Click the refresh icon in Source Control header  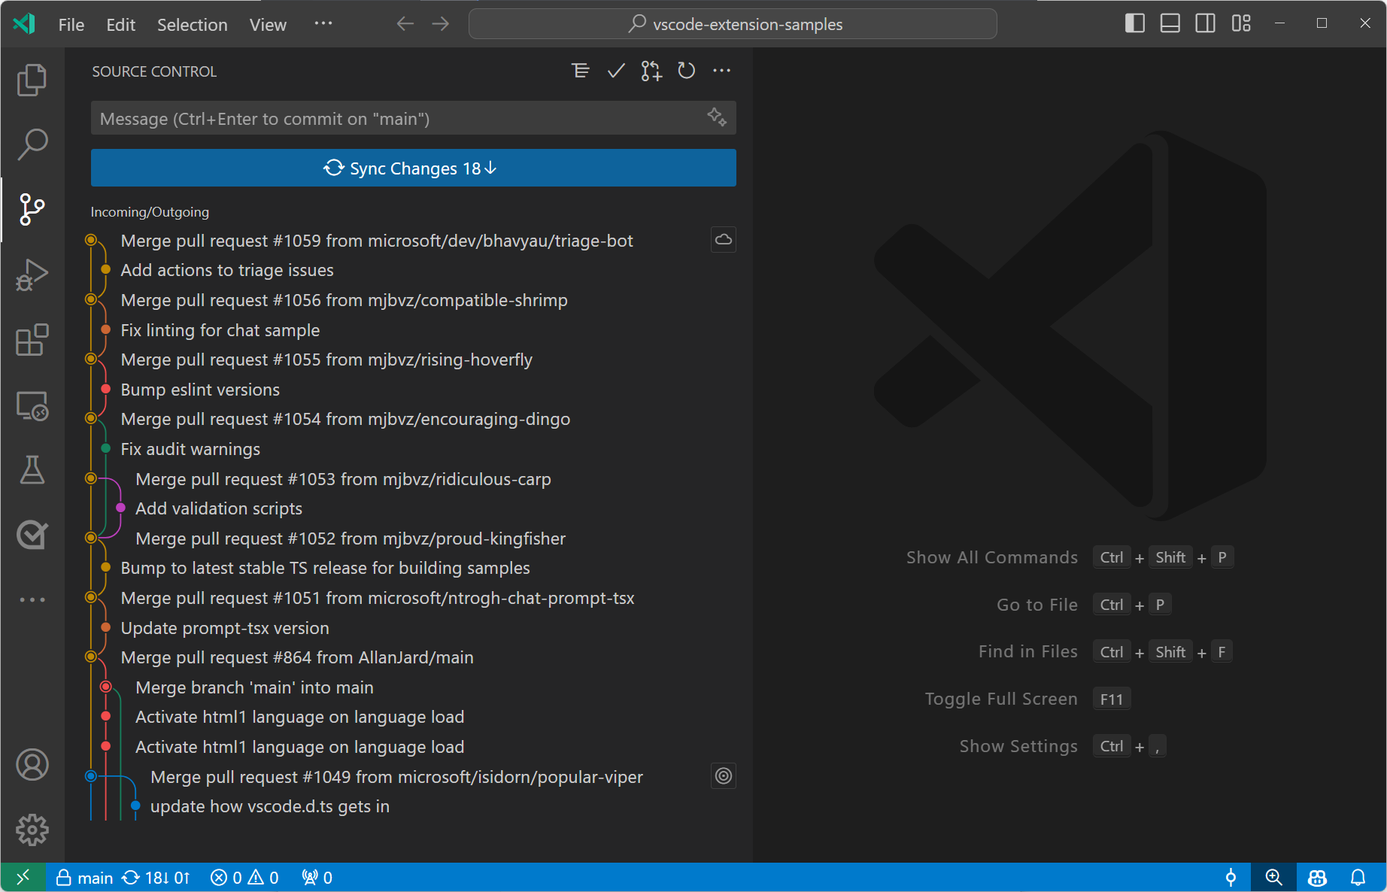coord(686,71)
